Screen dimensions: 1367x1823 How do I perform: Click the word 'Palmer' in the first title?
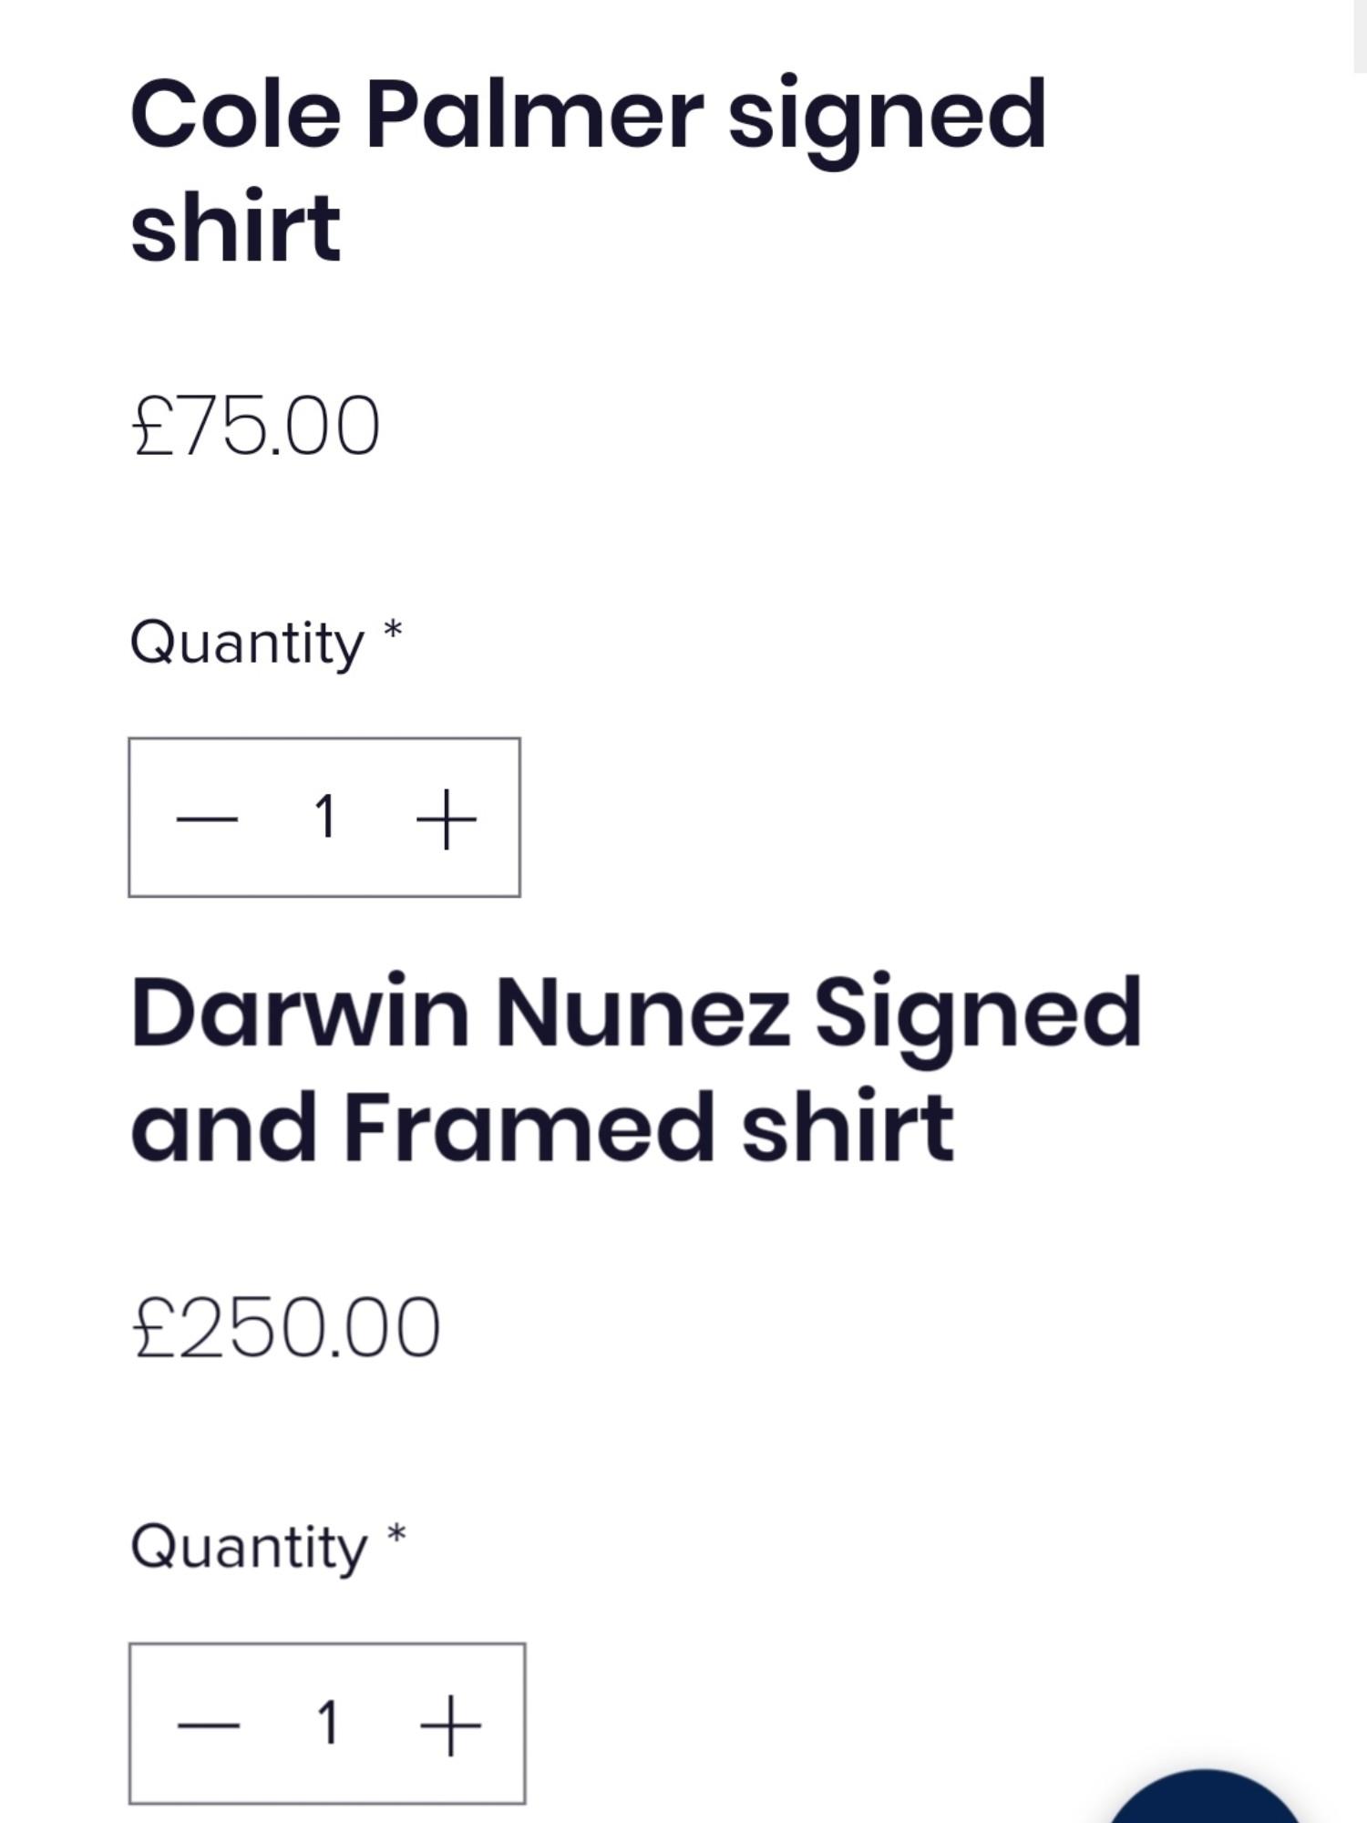pos(534,114)
